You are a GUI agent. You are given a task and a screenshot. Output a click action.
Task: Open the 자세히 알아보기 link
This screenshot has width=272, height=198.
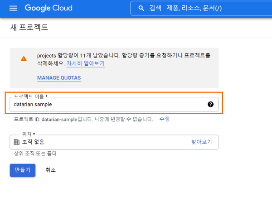[85, 64]
